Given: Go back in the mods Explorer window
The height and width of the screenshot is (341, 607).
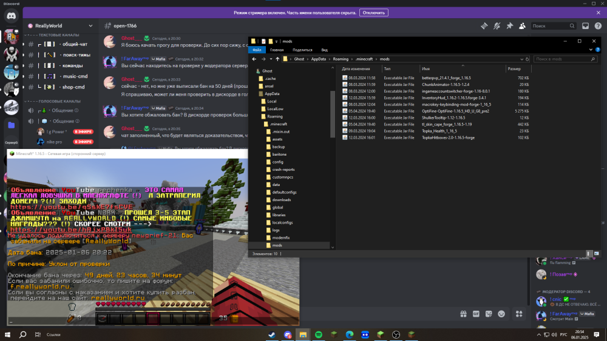Looking at the screenshot, I should [x=254, y=59].
